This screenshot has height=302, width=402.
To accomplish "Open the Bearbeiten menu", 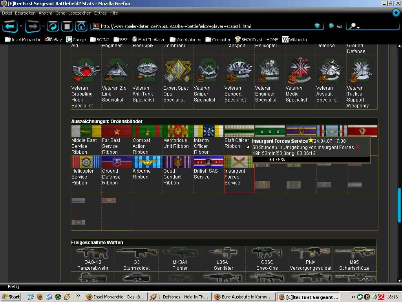I will tap(25, 13).
